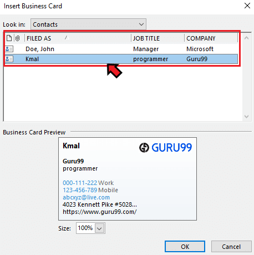254x255 pixels.
Task: Select the Doe, John contact row
Action: click(121, 49)
